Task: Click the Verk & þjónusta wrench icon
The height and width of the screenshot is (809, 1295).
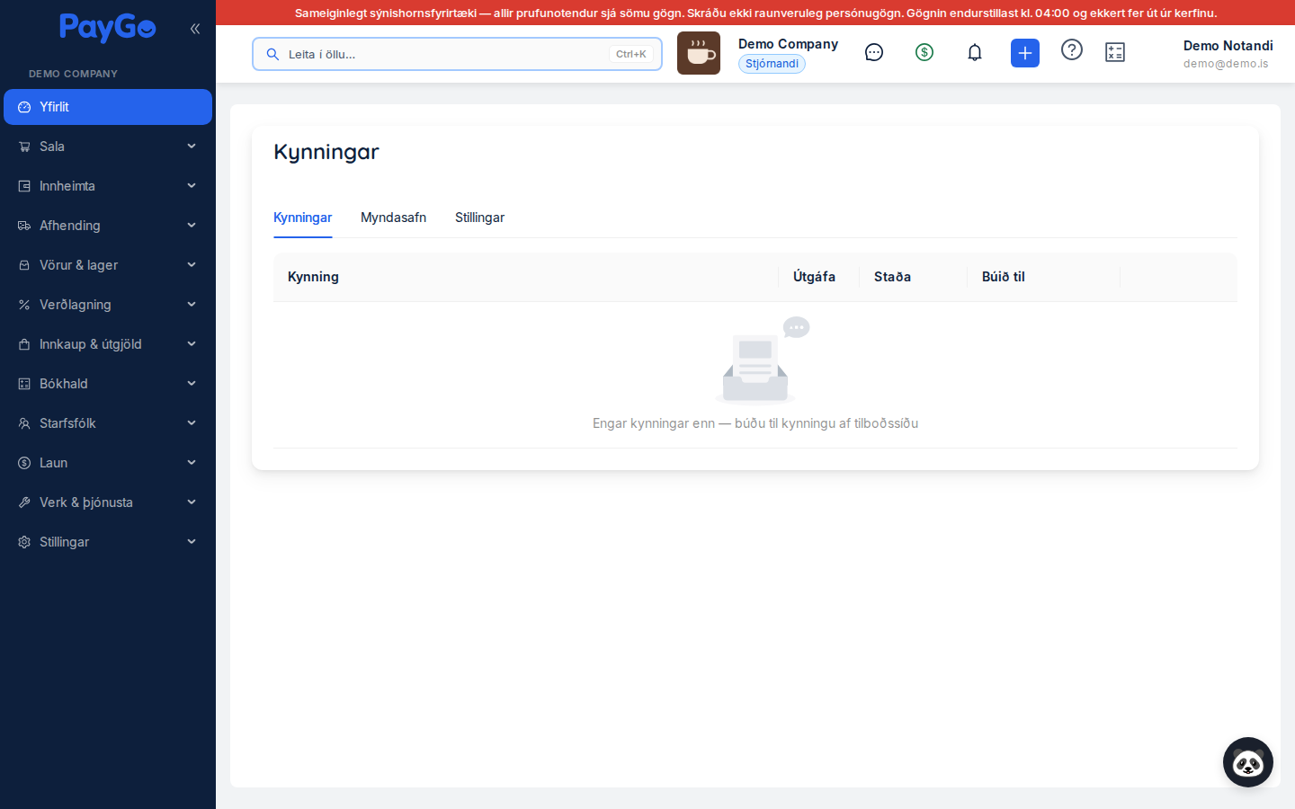Action: [24, 502]
